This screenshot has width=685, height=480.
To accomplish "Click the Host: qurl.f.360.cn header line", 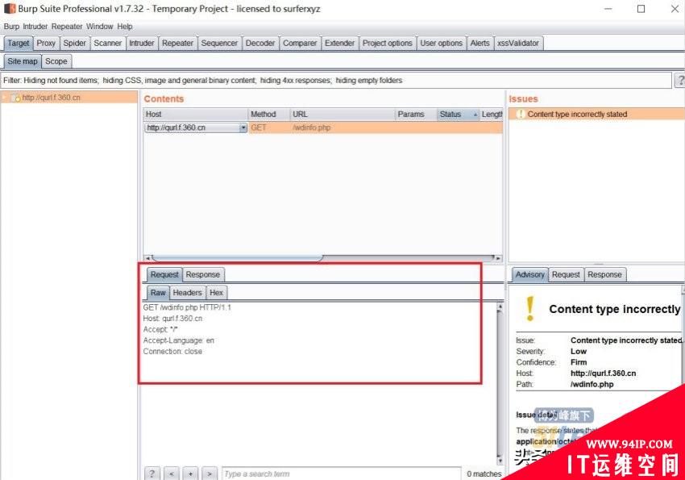I will click(172, 319).
